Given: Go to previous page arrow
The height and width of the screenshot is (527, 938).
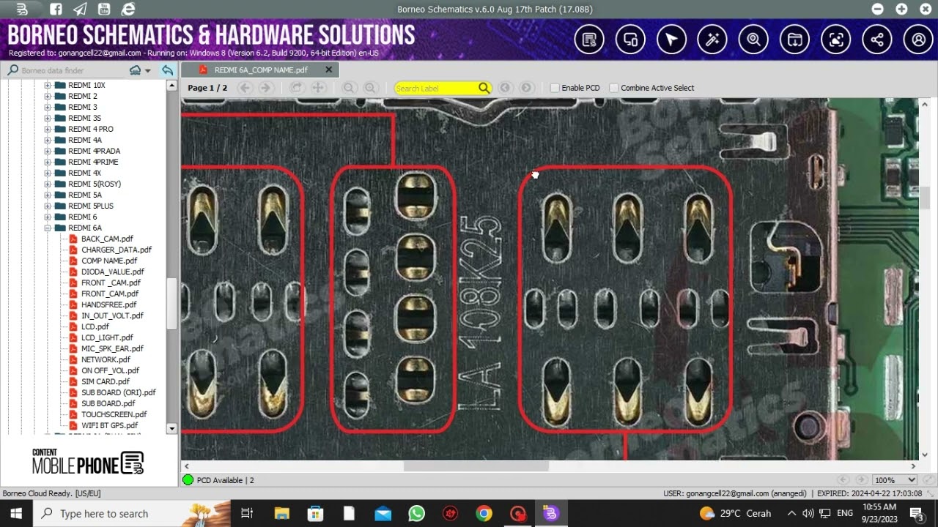Looking at the screenshot, I should 245,88.
